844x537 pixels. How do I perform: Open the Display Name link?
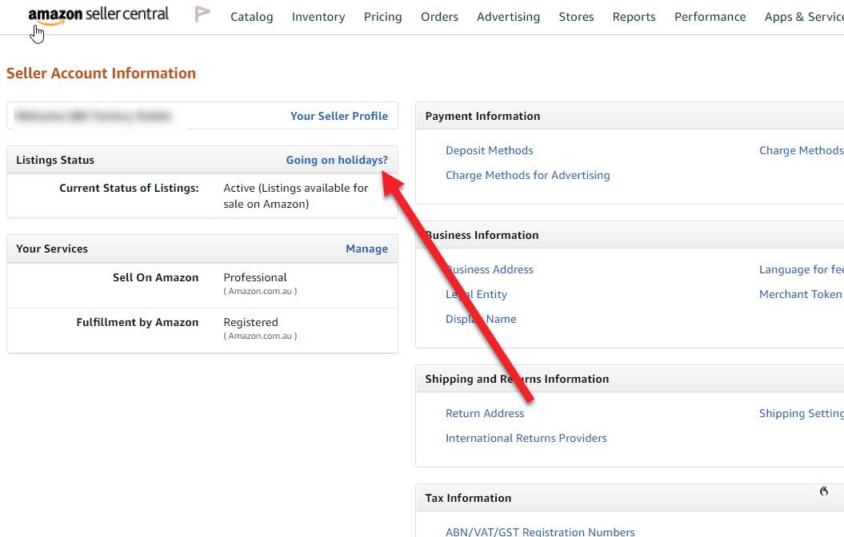pos(481,319)
